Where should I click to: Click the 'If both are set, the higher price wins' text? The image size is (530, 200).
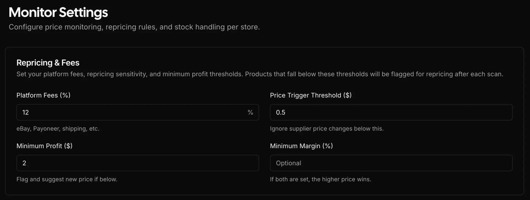[320, 179]
